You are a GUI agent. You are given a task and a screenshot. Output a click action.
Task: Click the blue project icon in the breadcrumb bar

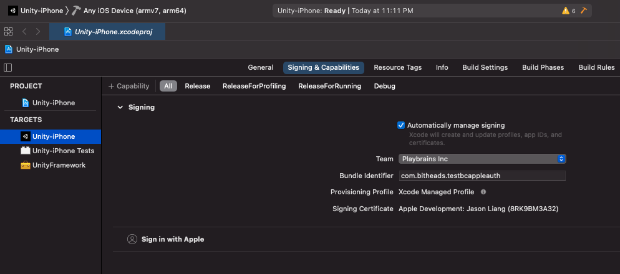pos(9,49)
